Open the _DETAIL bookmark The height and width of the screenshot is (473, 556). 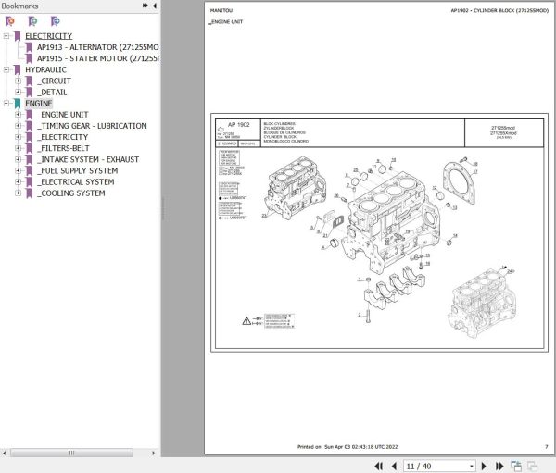click(x=52, y=93)
